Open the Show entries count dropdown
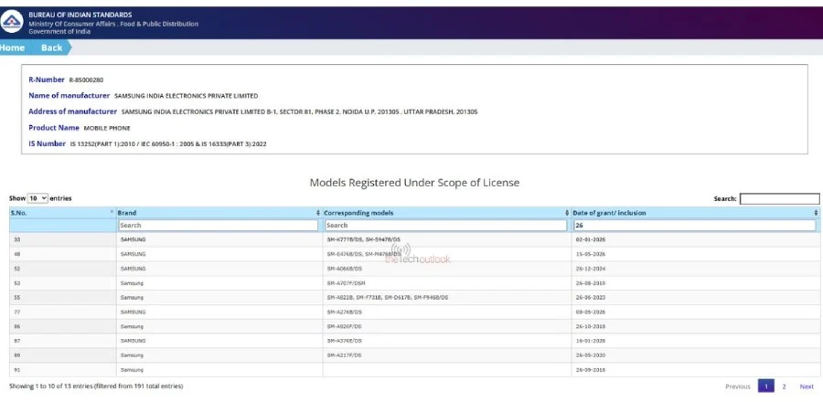Screen dimensions: 823x402 (37, 198)
